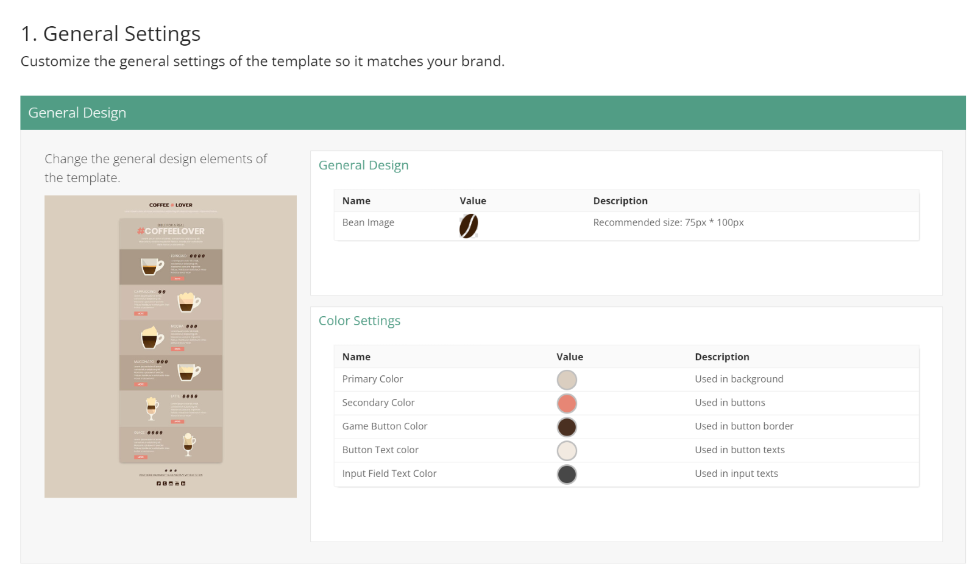
Task: Click the macchiato cup illustration in the preview
Action: (190, 373)
